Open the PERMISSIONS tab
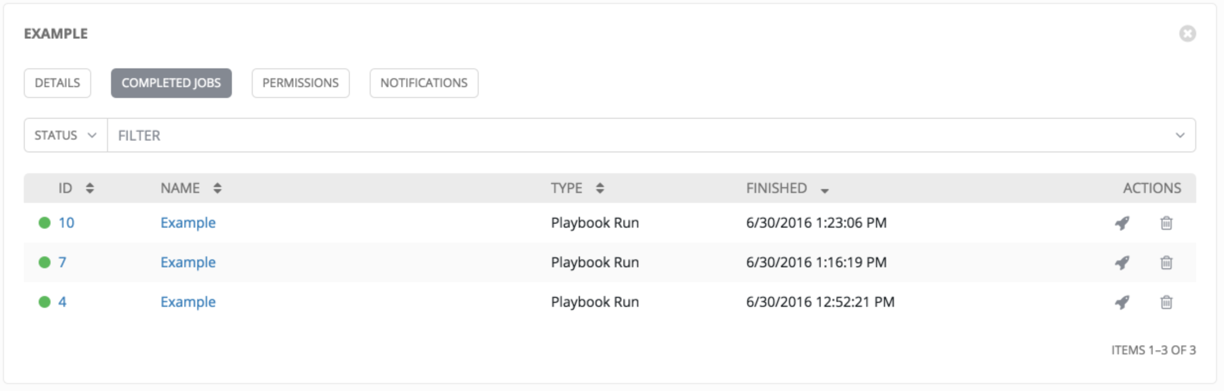 click(301, 83)
